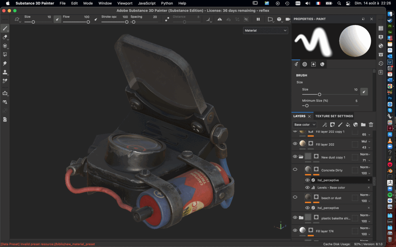Pause the viewport rendering engine

(258, 19)
